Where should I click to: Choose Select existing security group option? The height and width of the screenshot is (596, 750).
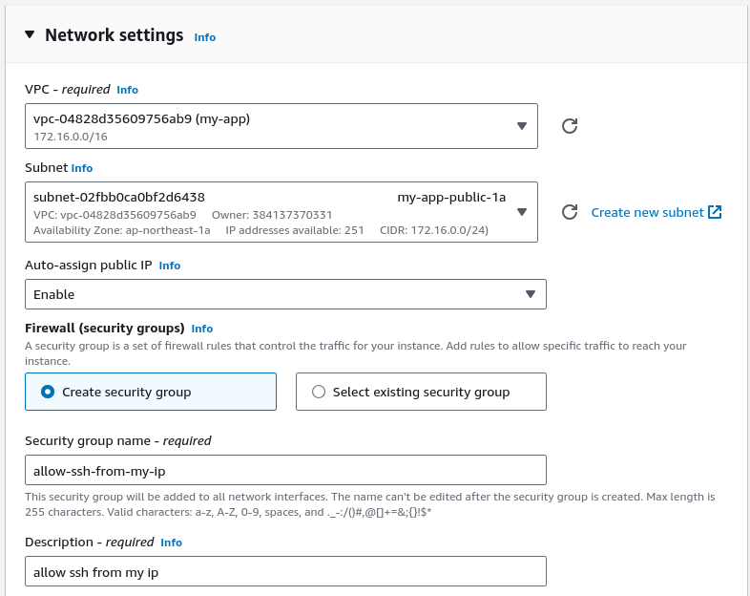(x=319, y=392)
